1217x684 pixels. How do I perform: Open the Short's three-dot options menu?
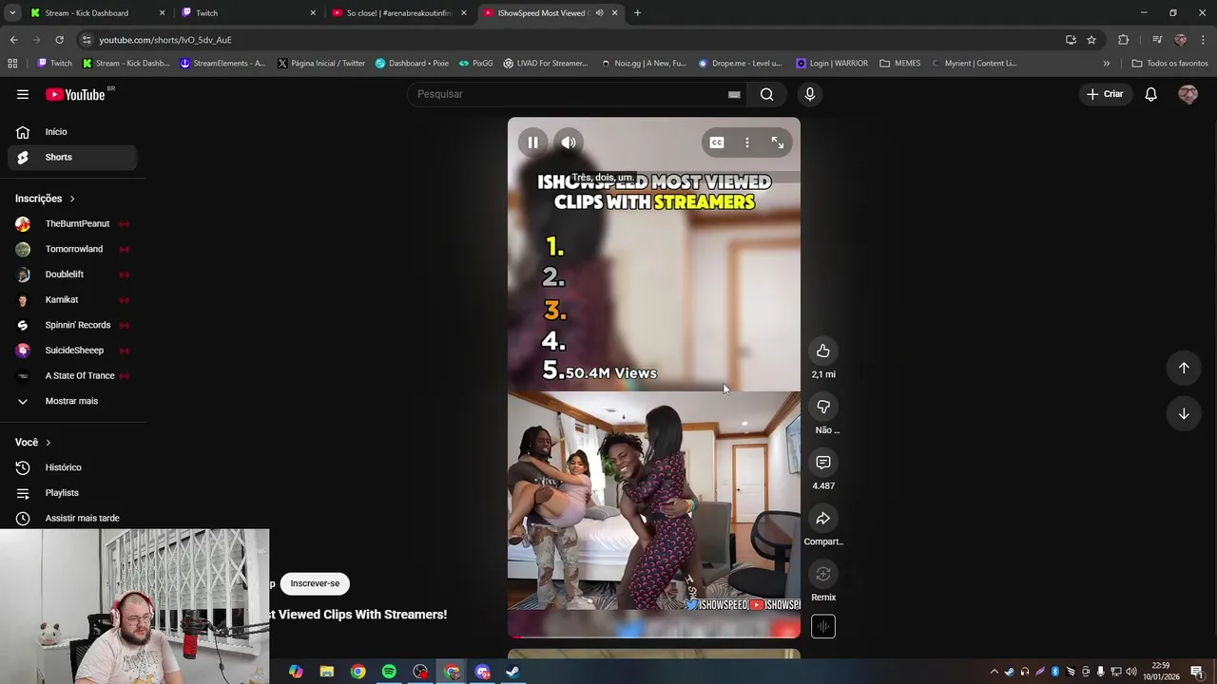(747, 142)
